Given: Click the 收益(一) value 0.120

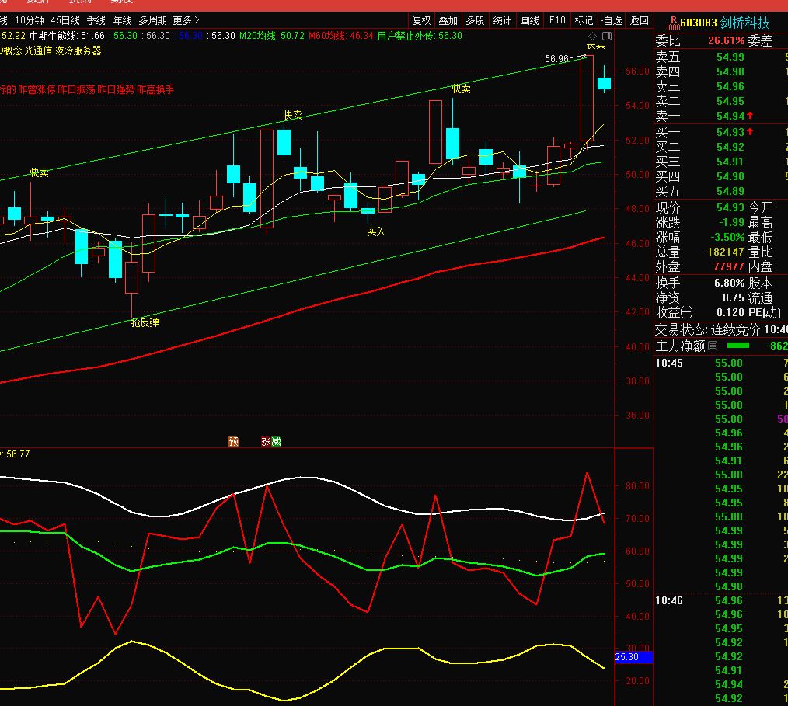Looking at the screenshot, I should point(730,312).
